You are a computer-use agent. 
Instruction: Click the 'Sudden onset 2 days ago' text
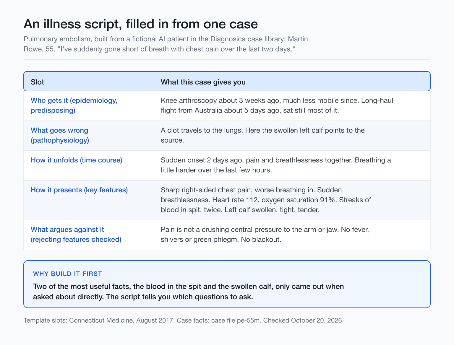click(276, 165)
